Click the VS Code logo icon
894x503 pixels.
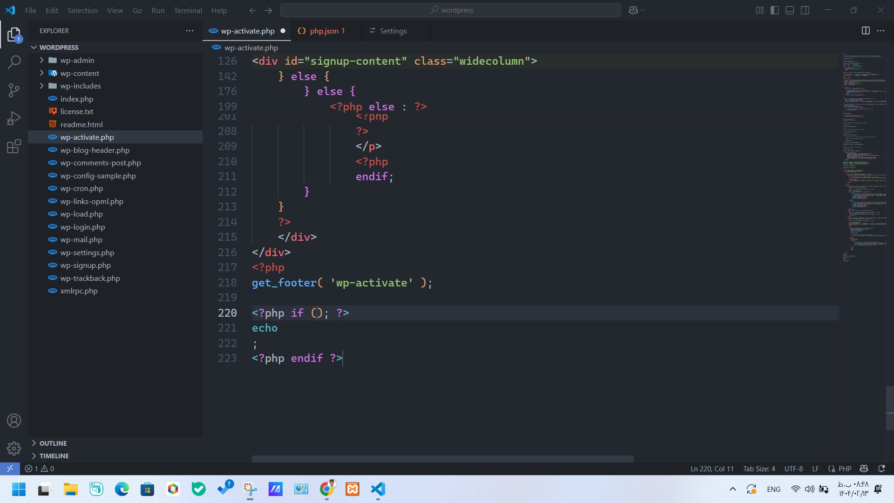[x=10, y=10]
